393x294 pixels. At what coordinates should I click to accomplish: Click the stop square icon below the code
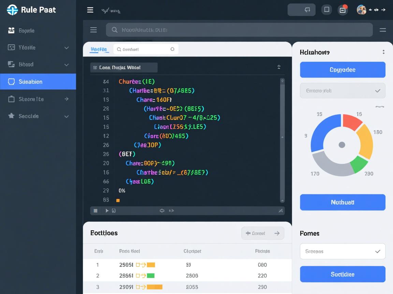pos(96,211)
